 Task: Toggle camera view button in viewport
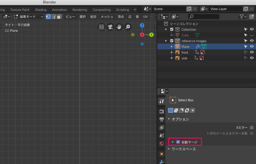point(110,27)
